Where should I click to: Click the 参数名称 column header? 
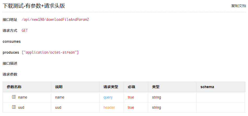click(14, 87)
